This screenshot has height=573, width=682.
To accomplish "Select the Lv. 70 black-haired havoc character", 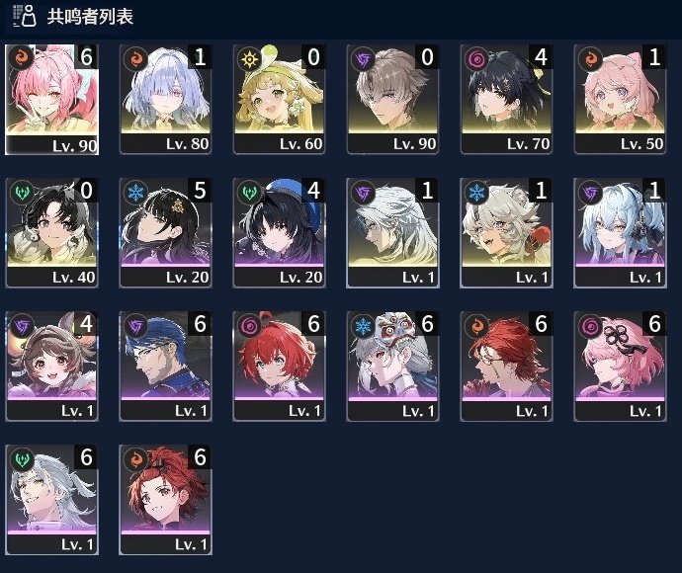I will [506, 99].
